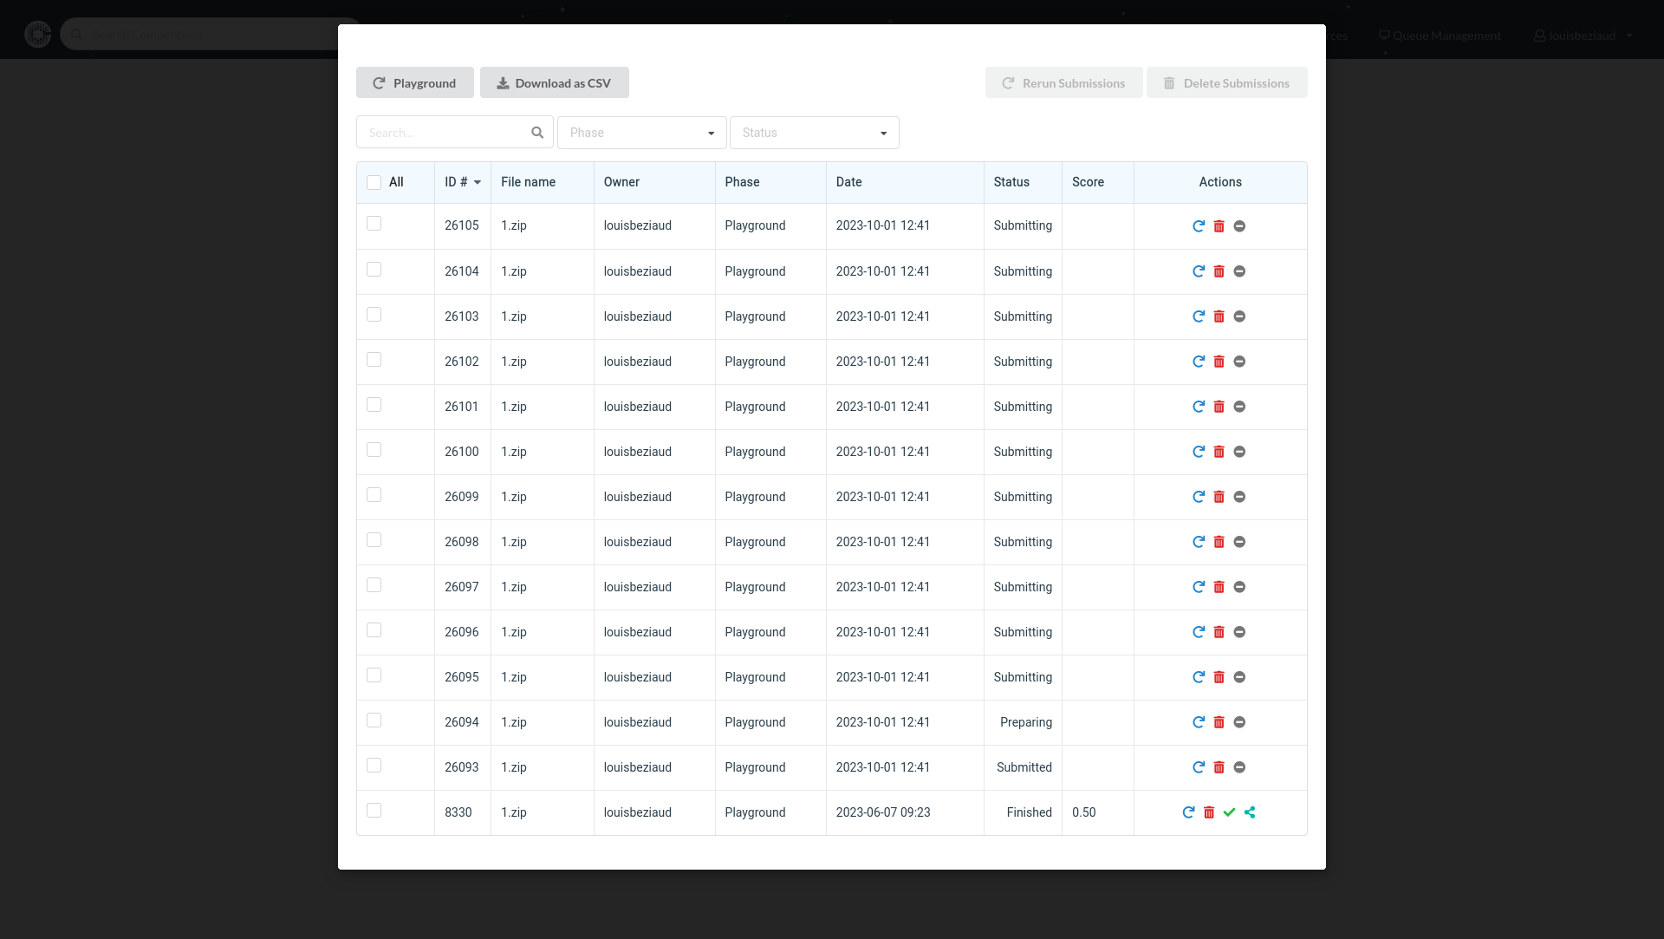This screenshot has width=1664, height=939.
Task: Tick the checkbox for submission 8330
Action: pyautogui.click(x=374, y=811)
